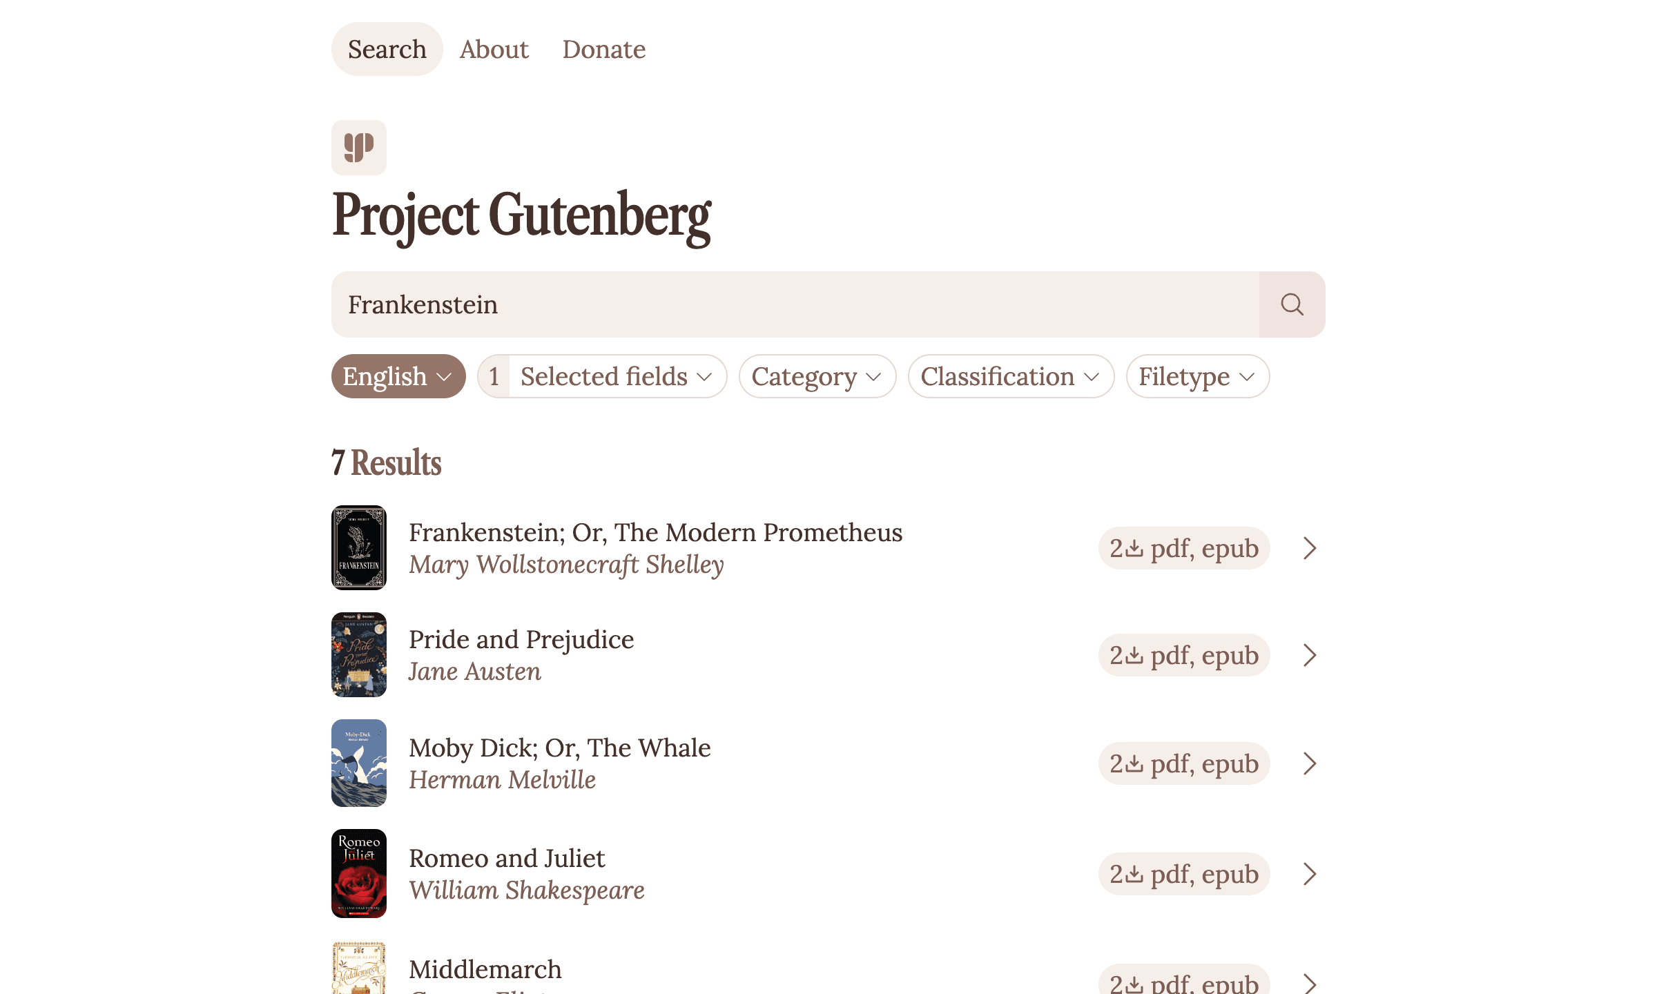Click the pdf epub badge for Moby Dick
This screenshot has height=994, width=1657.
1183,763
